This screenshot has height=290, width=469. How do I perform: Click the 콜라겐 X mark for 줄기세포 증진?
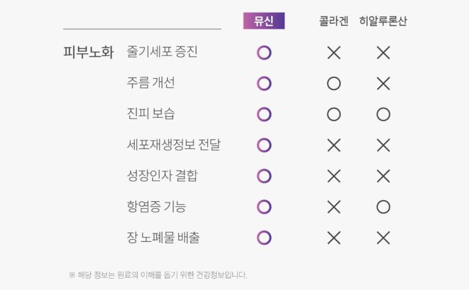click(334, 53)
